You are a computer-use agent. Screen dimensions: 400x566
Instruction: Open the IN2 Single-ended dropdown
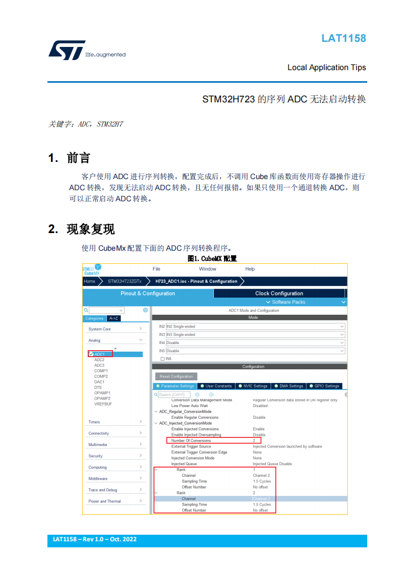pyautogui.click(x=255, y=326)
